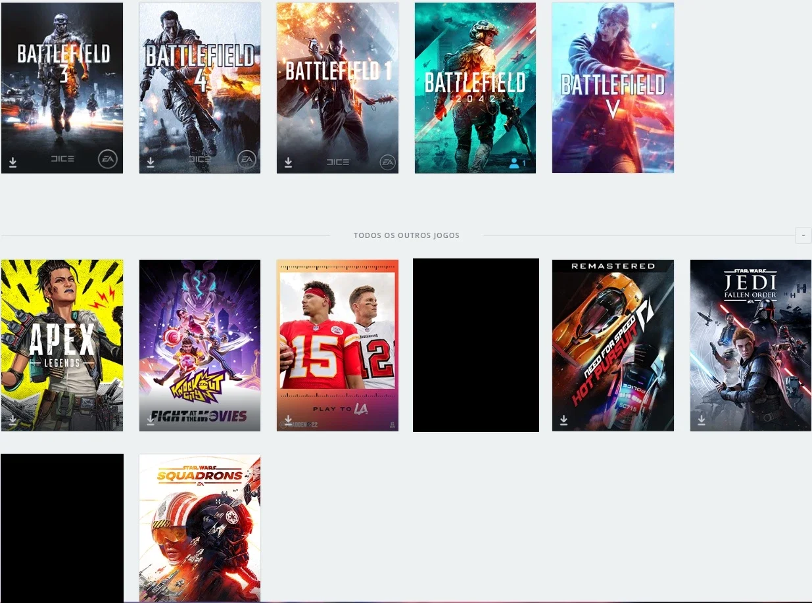Start download using Battlefield 1's arrow icon

click(288, 162)
